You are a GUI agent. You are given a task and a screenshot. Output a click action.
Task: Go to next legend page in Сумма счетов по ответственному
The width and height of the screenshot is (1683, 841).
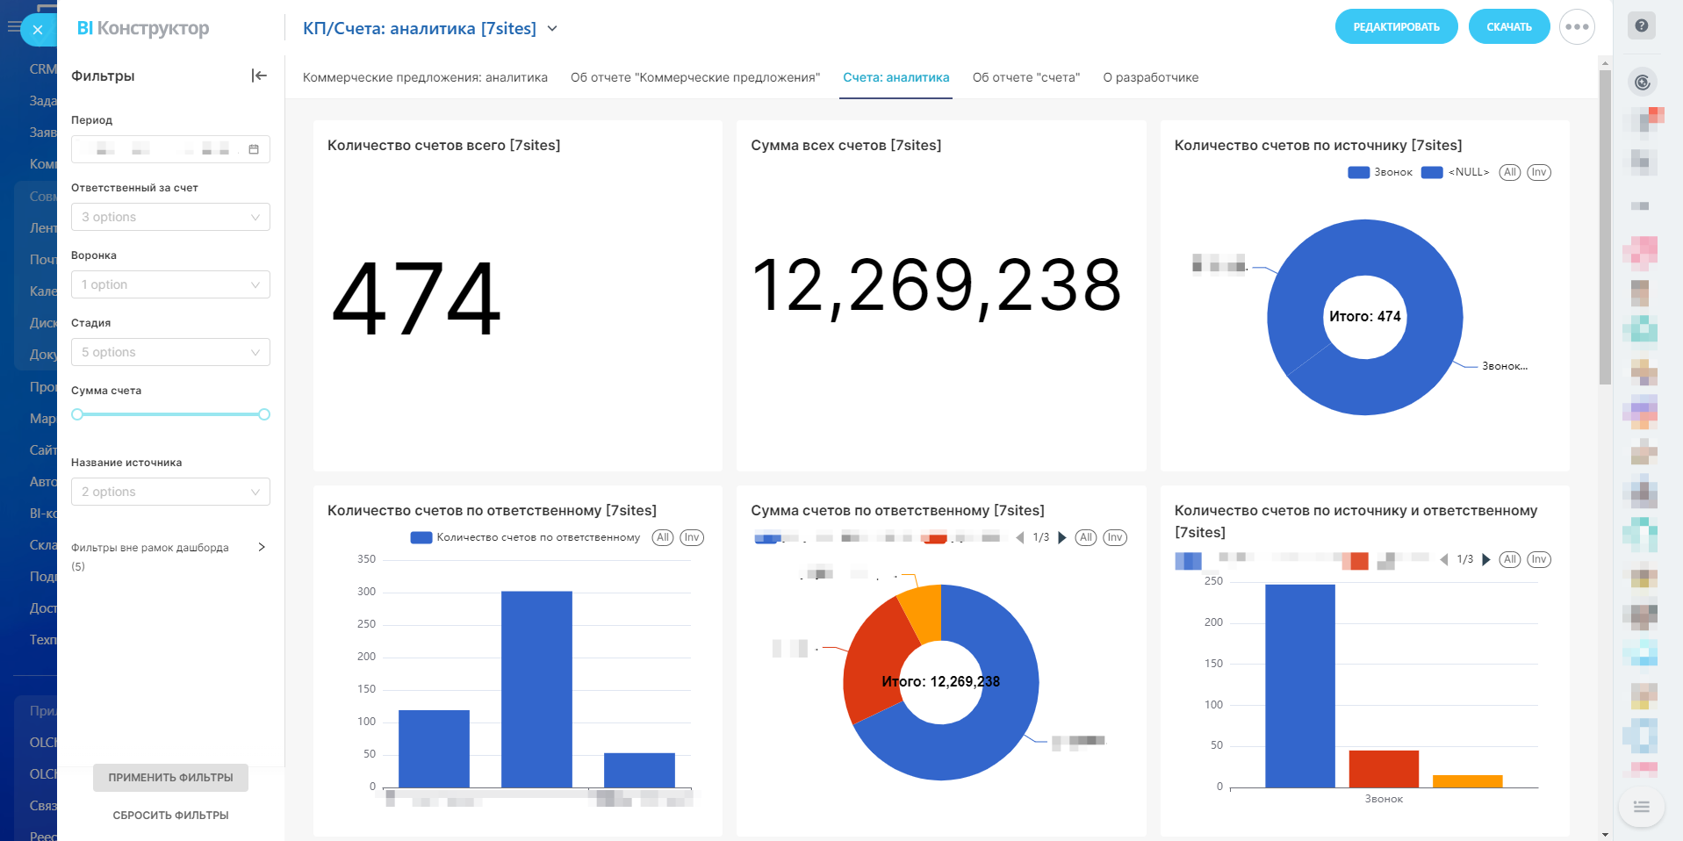(x=1062, y=538)
